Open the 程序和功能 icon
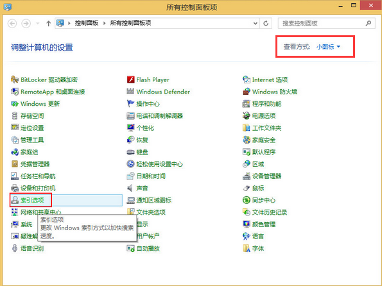Viewport: 382px width, 286px height. click(x=247, y=104)
